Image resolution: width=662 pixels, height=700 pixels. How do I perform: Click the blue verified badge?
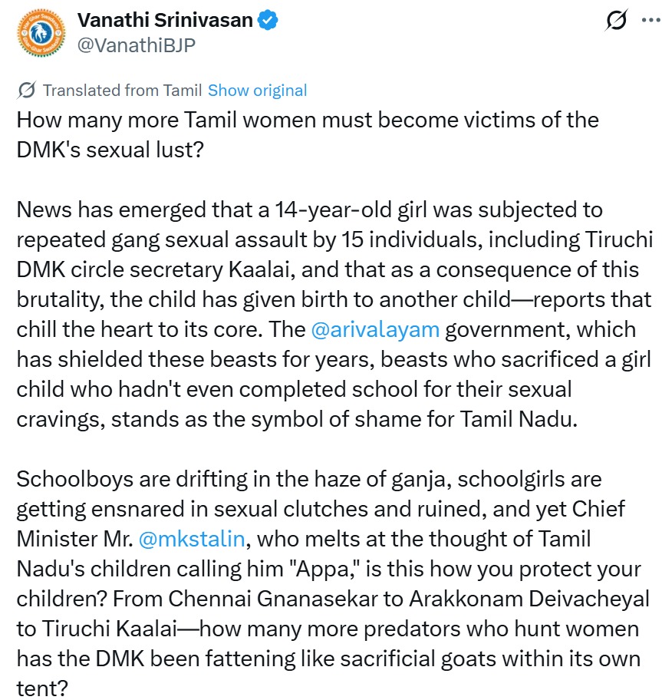point(268,21)
